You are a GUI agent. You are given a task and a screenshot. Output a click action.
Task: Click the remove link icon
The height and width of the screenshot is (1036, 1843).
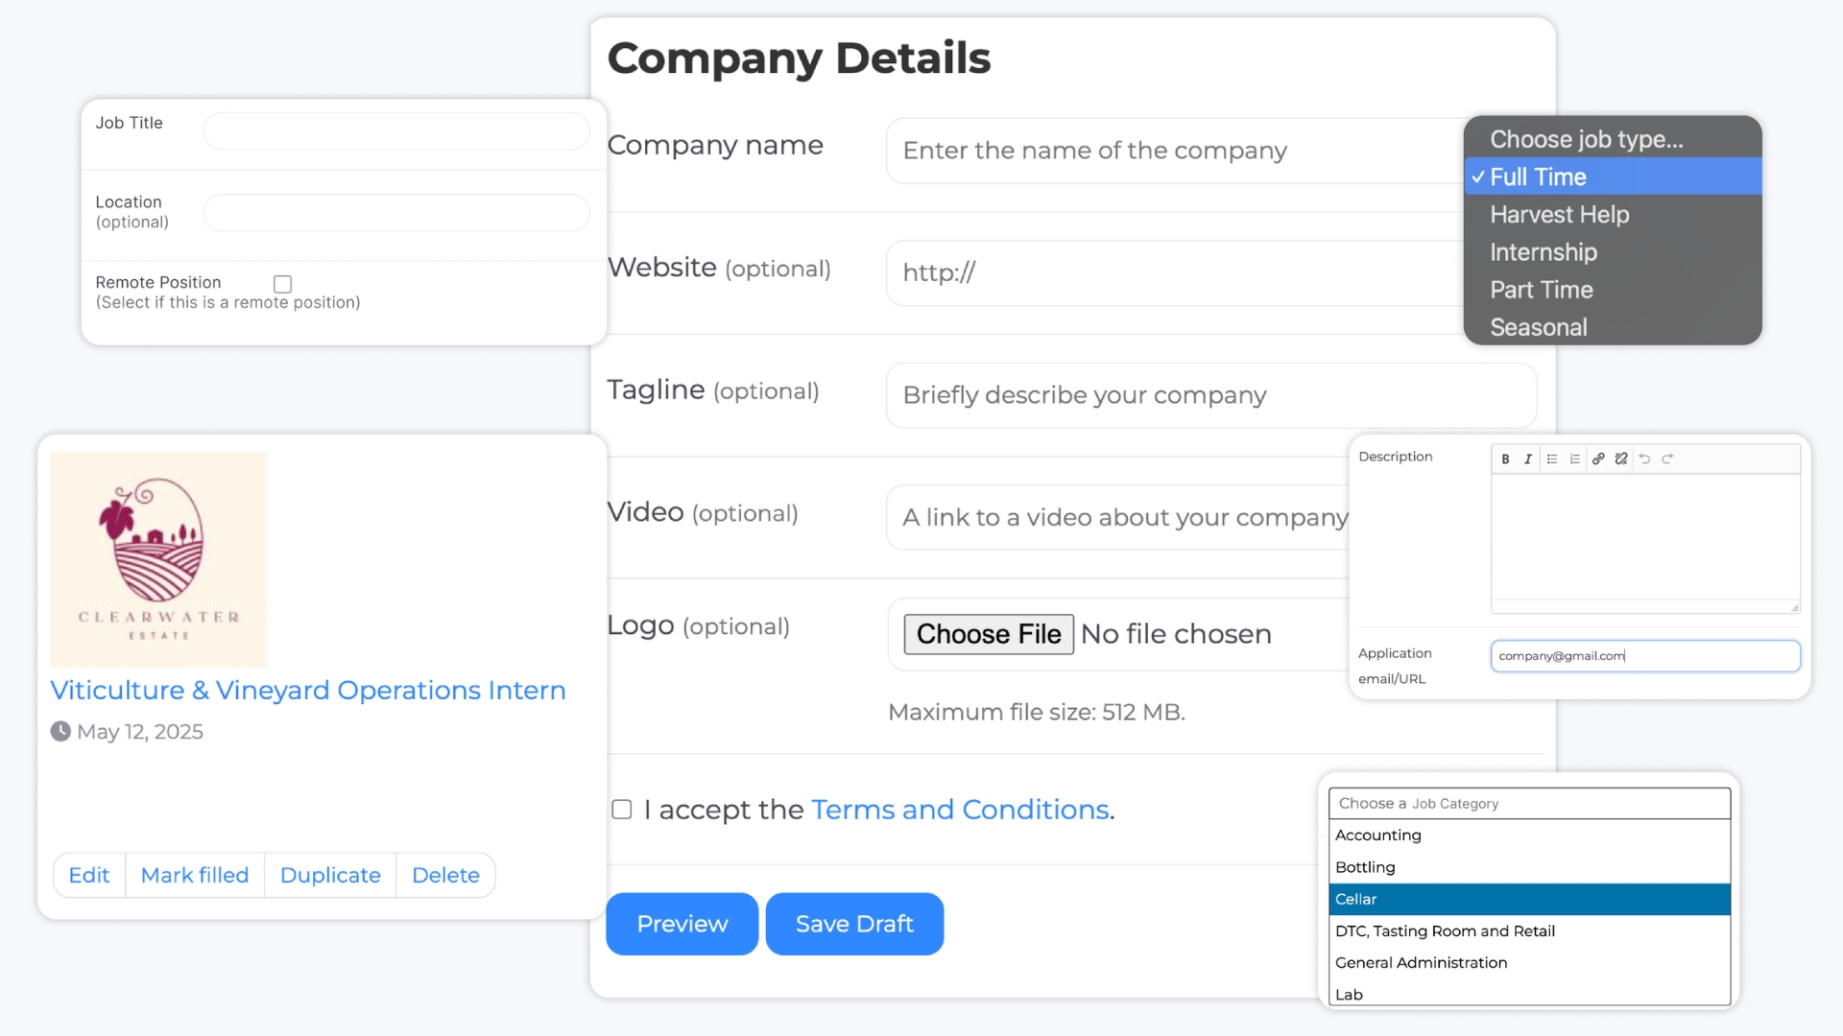click(x=1621, y=459)
